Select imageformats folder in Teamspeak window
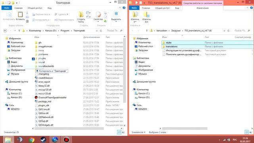 (x=45, y=46)
